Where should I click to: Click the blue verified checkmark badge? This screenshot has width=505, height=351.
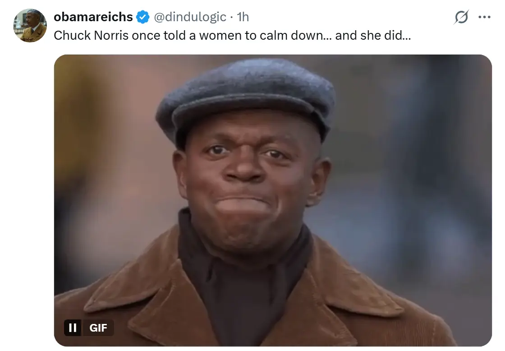coord(142,17)
